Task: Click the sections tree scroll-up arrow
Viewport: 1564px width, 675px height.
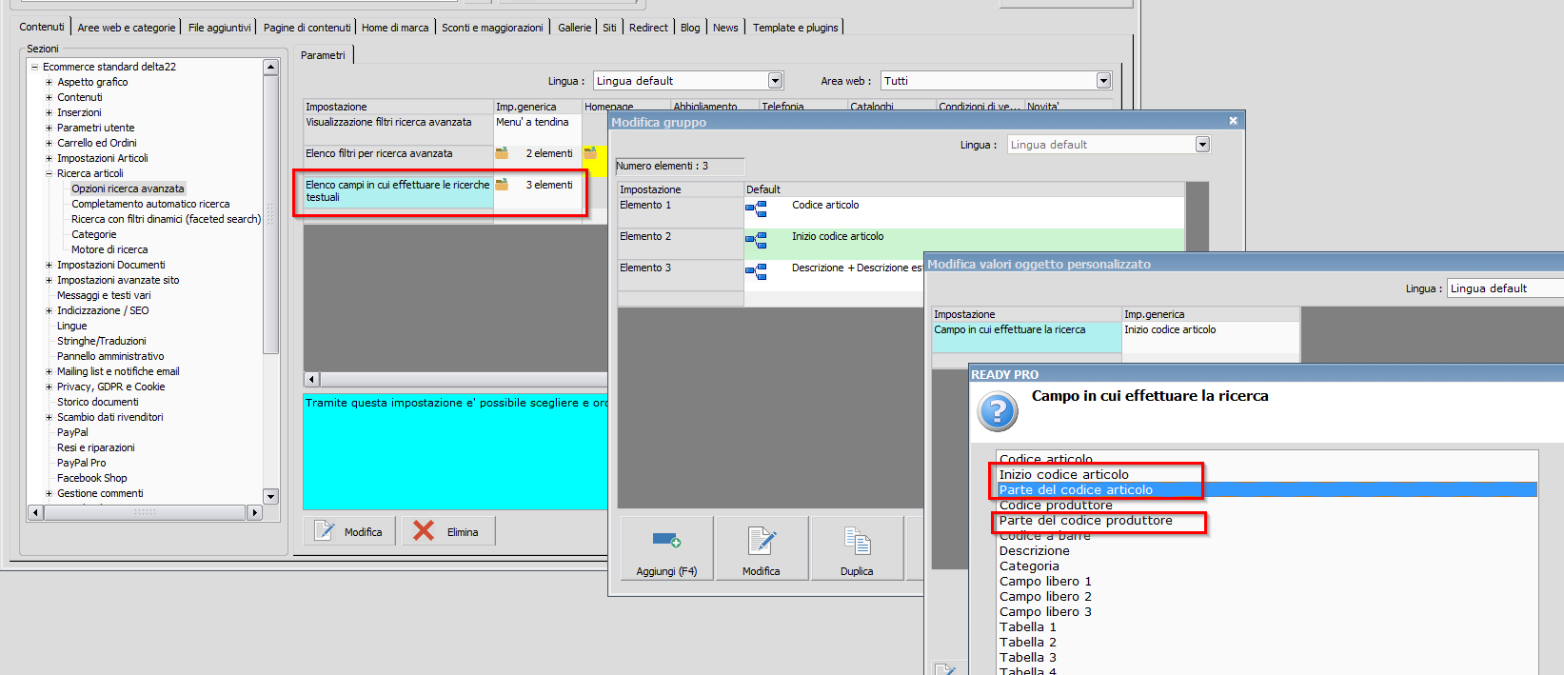Action: (x=270, y=67)
